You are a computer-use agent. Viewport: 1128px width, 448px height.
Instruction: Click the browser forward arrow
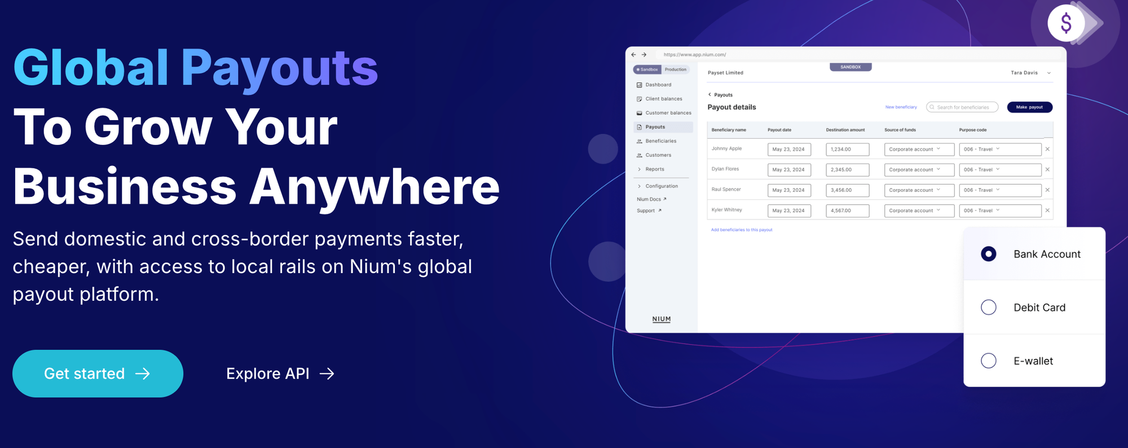644,55
